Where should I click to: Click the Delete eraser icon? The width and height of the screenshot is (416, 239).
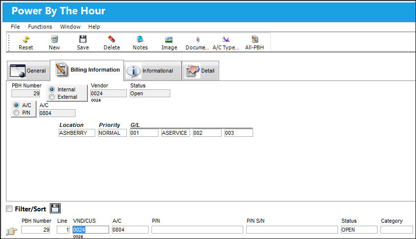point(112,40)
